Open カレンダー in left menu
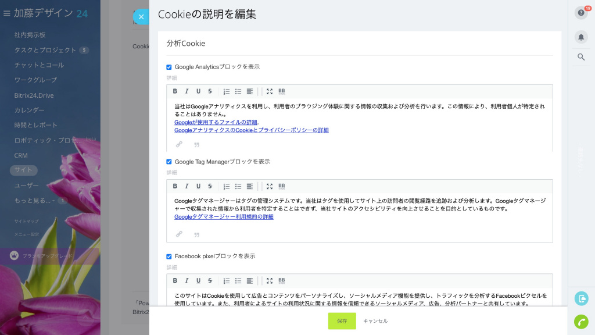The height and width of the screenshot is (335, 595). [x=29, y=110]
